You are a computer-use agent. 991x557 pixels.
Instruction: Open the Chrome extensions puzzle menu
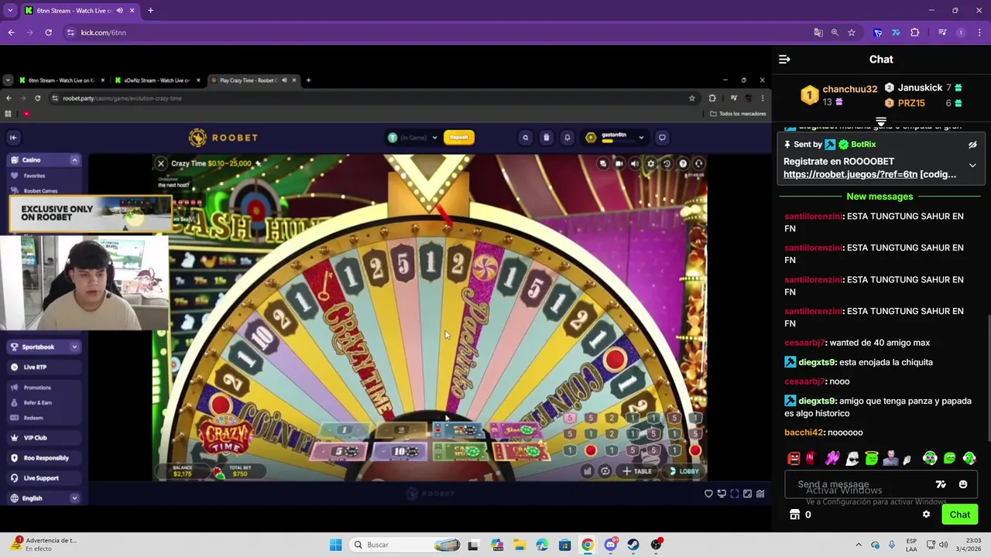click(915, 32)
